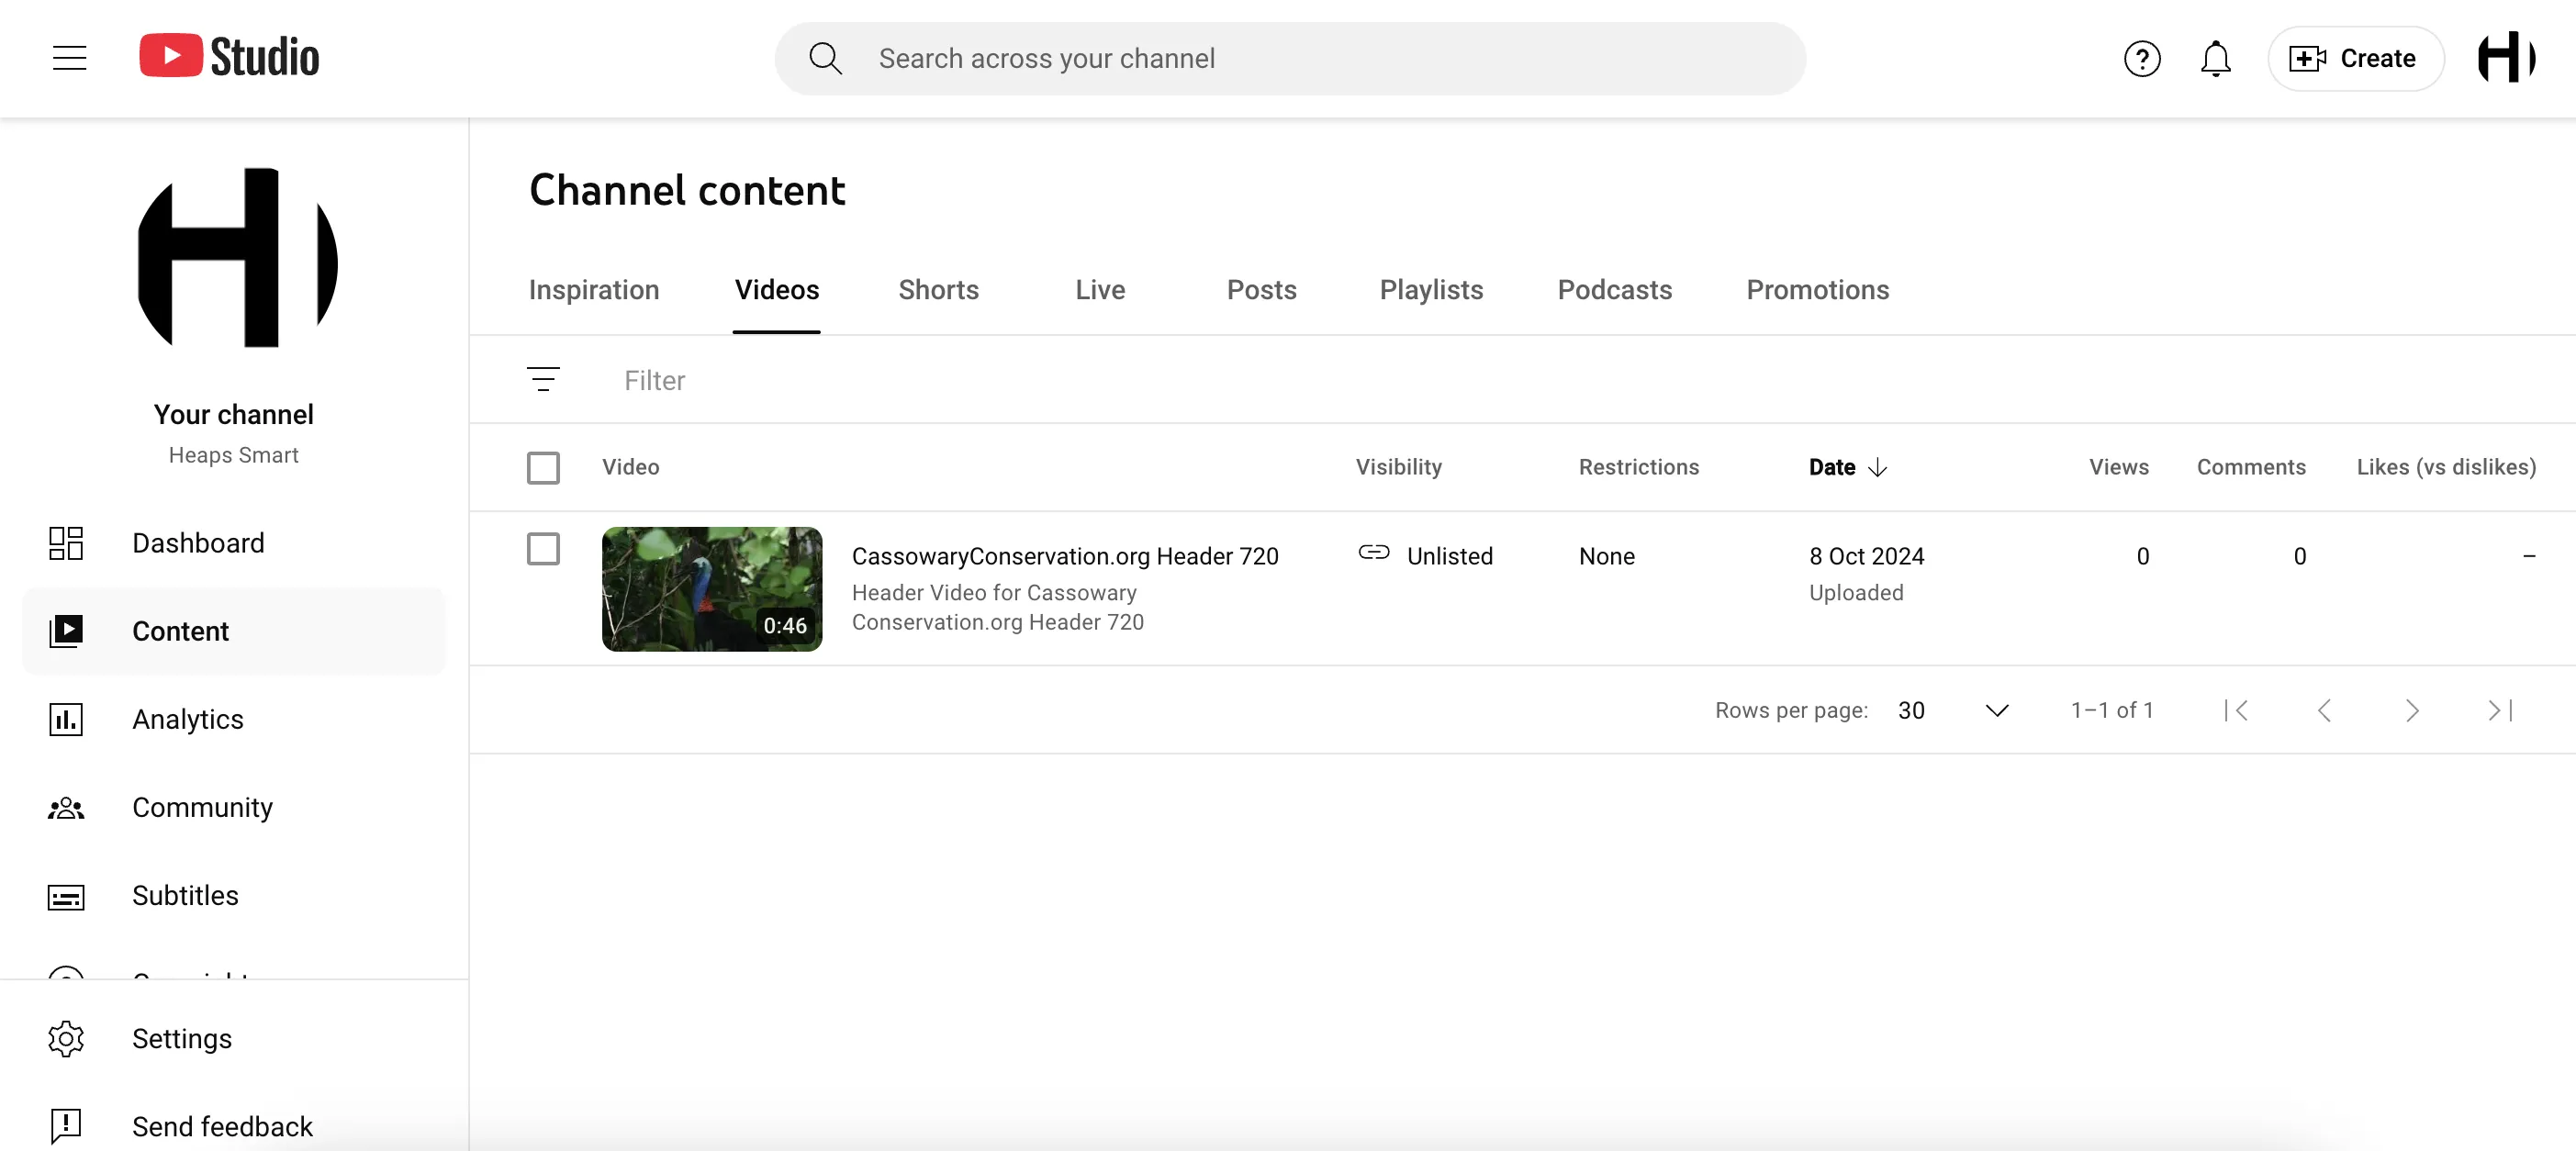The height and width of the screenshot is (1151, 2576).
Task: Open the help question mark icon
Action: click(x=2142, y=59)
